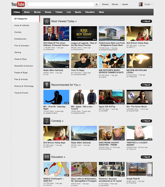Play all Most Viewed Today videos
The width and height of the screenshot is (165, 187).
(x=146, y=21)
